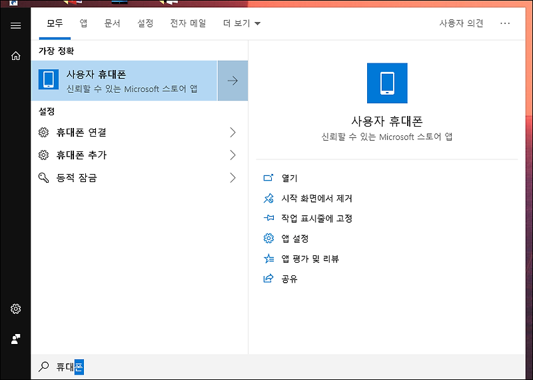Click the 사용자 휴대폰 title in the preview pane
533x380 pixels.
(x=387, y=121)
